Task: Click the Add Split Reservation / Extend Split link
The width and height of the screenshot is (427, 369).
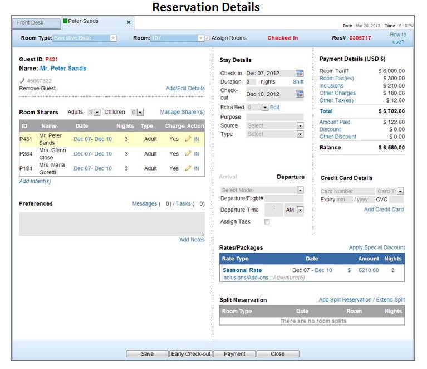Action: (x=362, y=300)
